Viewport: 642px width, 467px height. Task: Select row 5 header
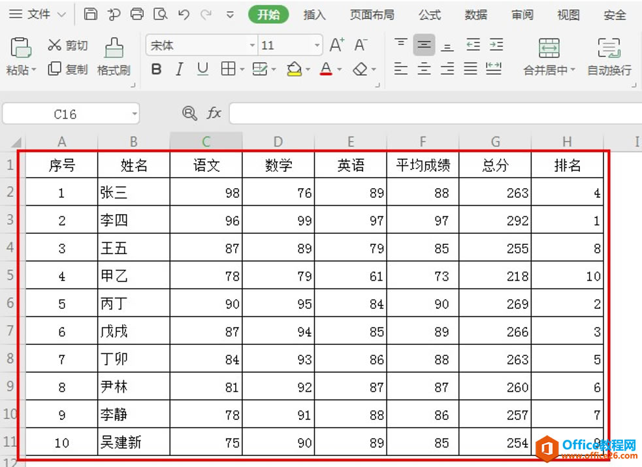[x=10, y=275]
